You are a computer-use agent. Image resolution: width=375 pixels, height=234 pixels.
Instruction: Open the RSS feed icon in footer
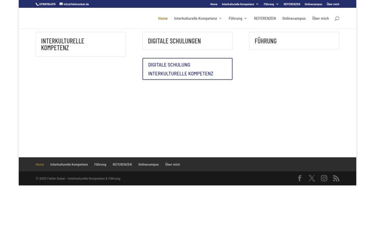coord(336,178)
